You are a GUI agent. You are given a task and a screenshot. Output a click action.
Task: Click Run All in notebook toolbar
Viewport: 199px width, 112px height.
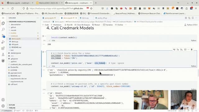(68, 25)
